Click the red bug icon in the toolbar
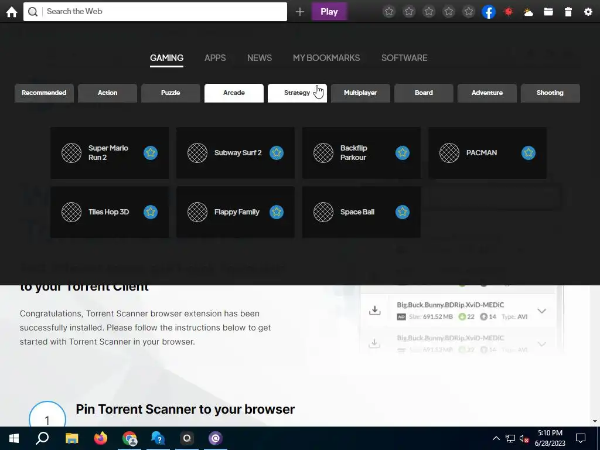600x450 pixels. (x=509, y=12)
